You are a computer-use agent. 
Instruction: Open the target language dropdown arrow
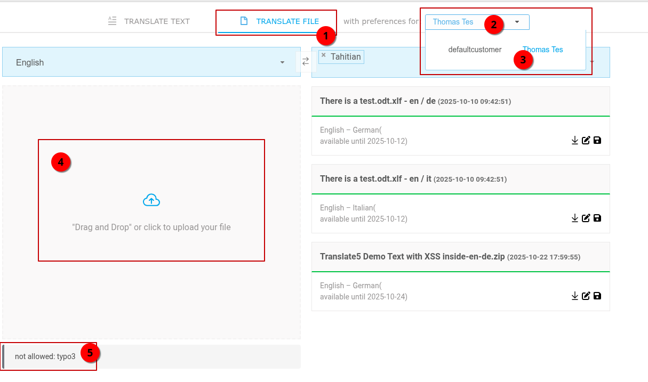pyautogui.click(x=591, y=61)
